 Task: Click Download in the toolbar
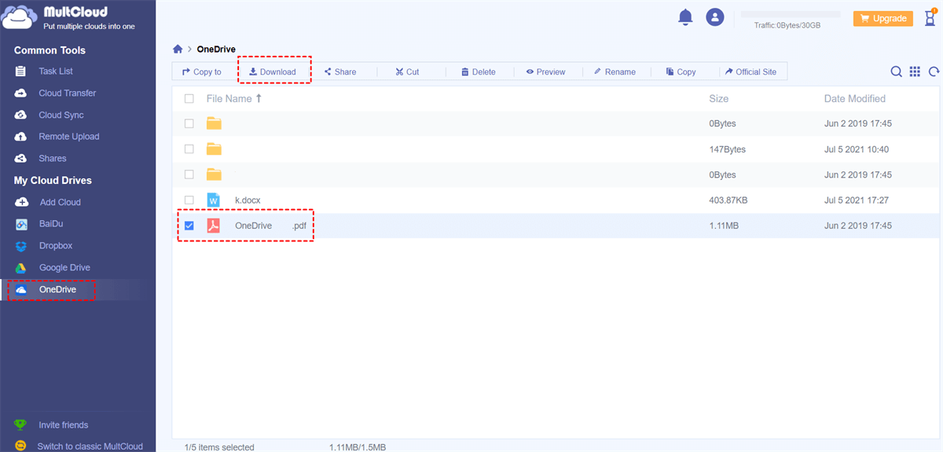tap(272, 72)
